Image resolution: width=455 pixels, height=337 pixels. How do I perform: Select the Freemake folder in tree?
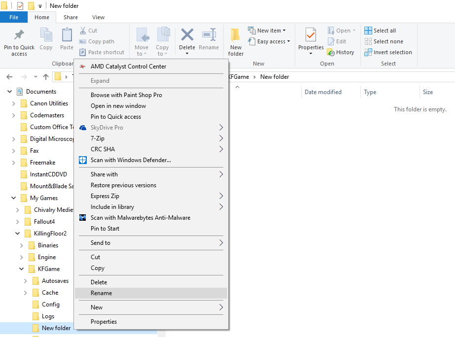click(x=43, y=163)
